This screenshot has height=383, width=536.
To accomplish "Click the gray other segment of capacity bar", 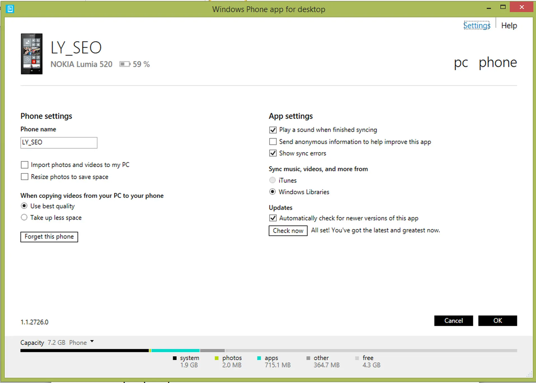I will click(212, 350).
